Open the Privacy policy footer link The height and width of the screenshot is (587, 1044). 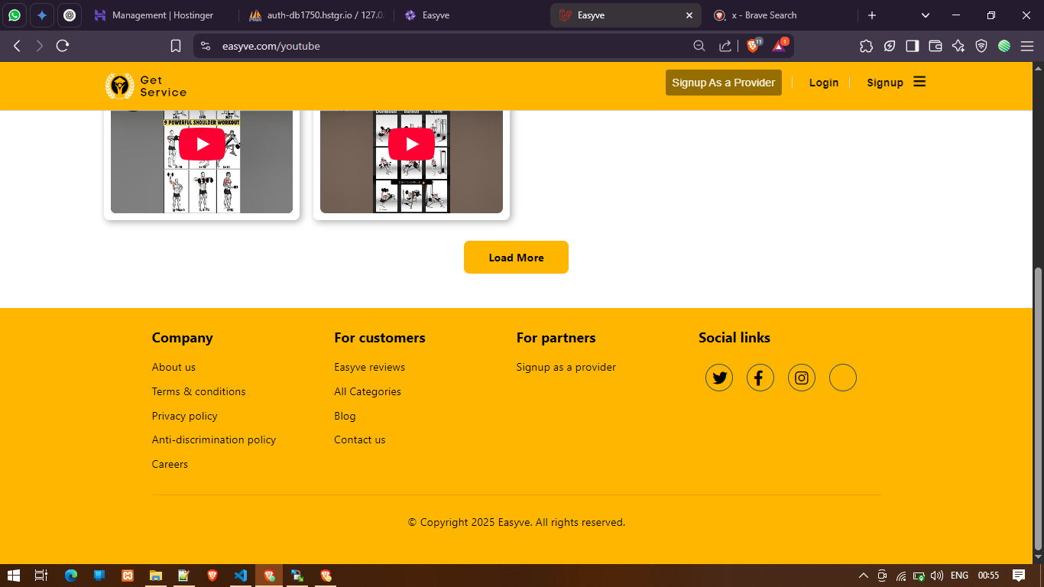click(x=184, y=416)
